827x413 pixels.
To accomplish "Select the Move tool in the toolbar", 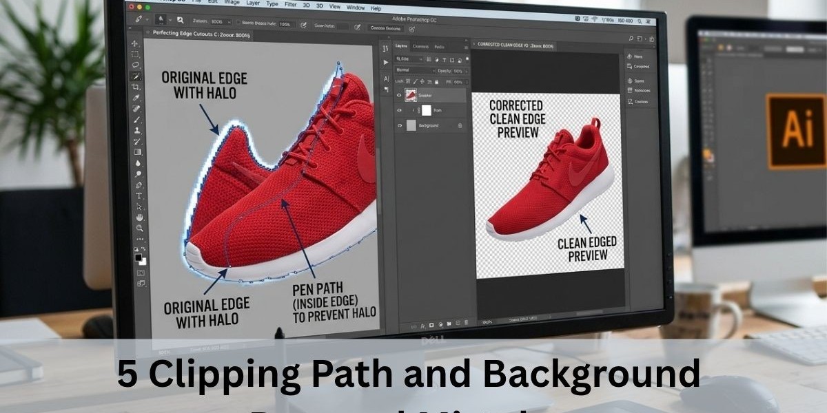I will 136,44.
